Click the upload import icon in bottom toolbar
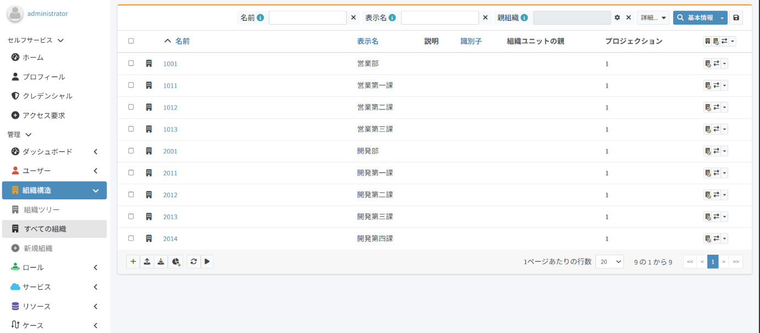Screen dimensions: 760x333 pyautogui.click(x=147, y=262)
